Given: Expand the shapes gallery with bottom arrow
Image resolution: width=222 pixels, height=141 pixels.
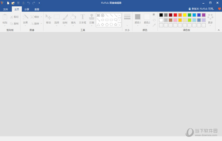Looking at the screenshot, I should click(x=120, y=25).
